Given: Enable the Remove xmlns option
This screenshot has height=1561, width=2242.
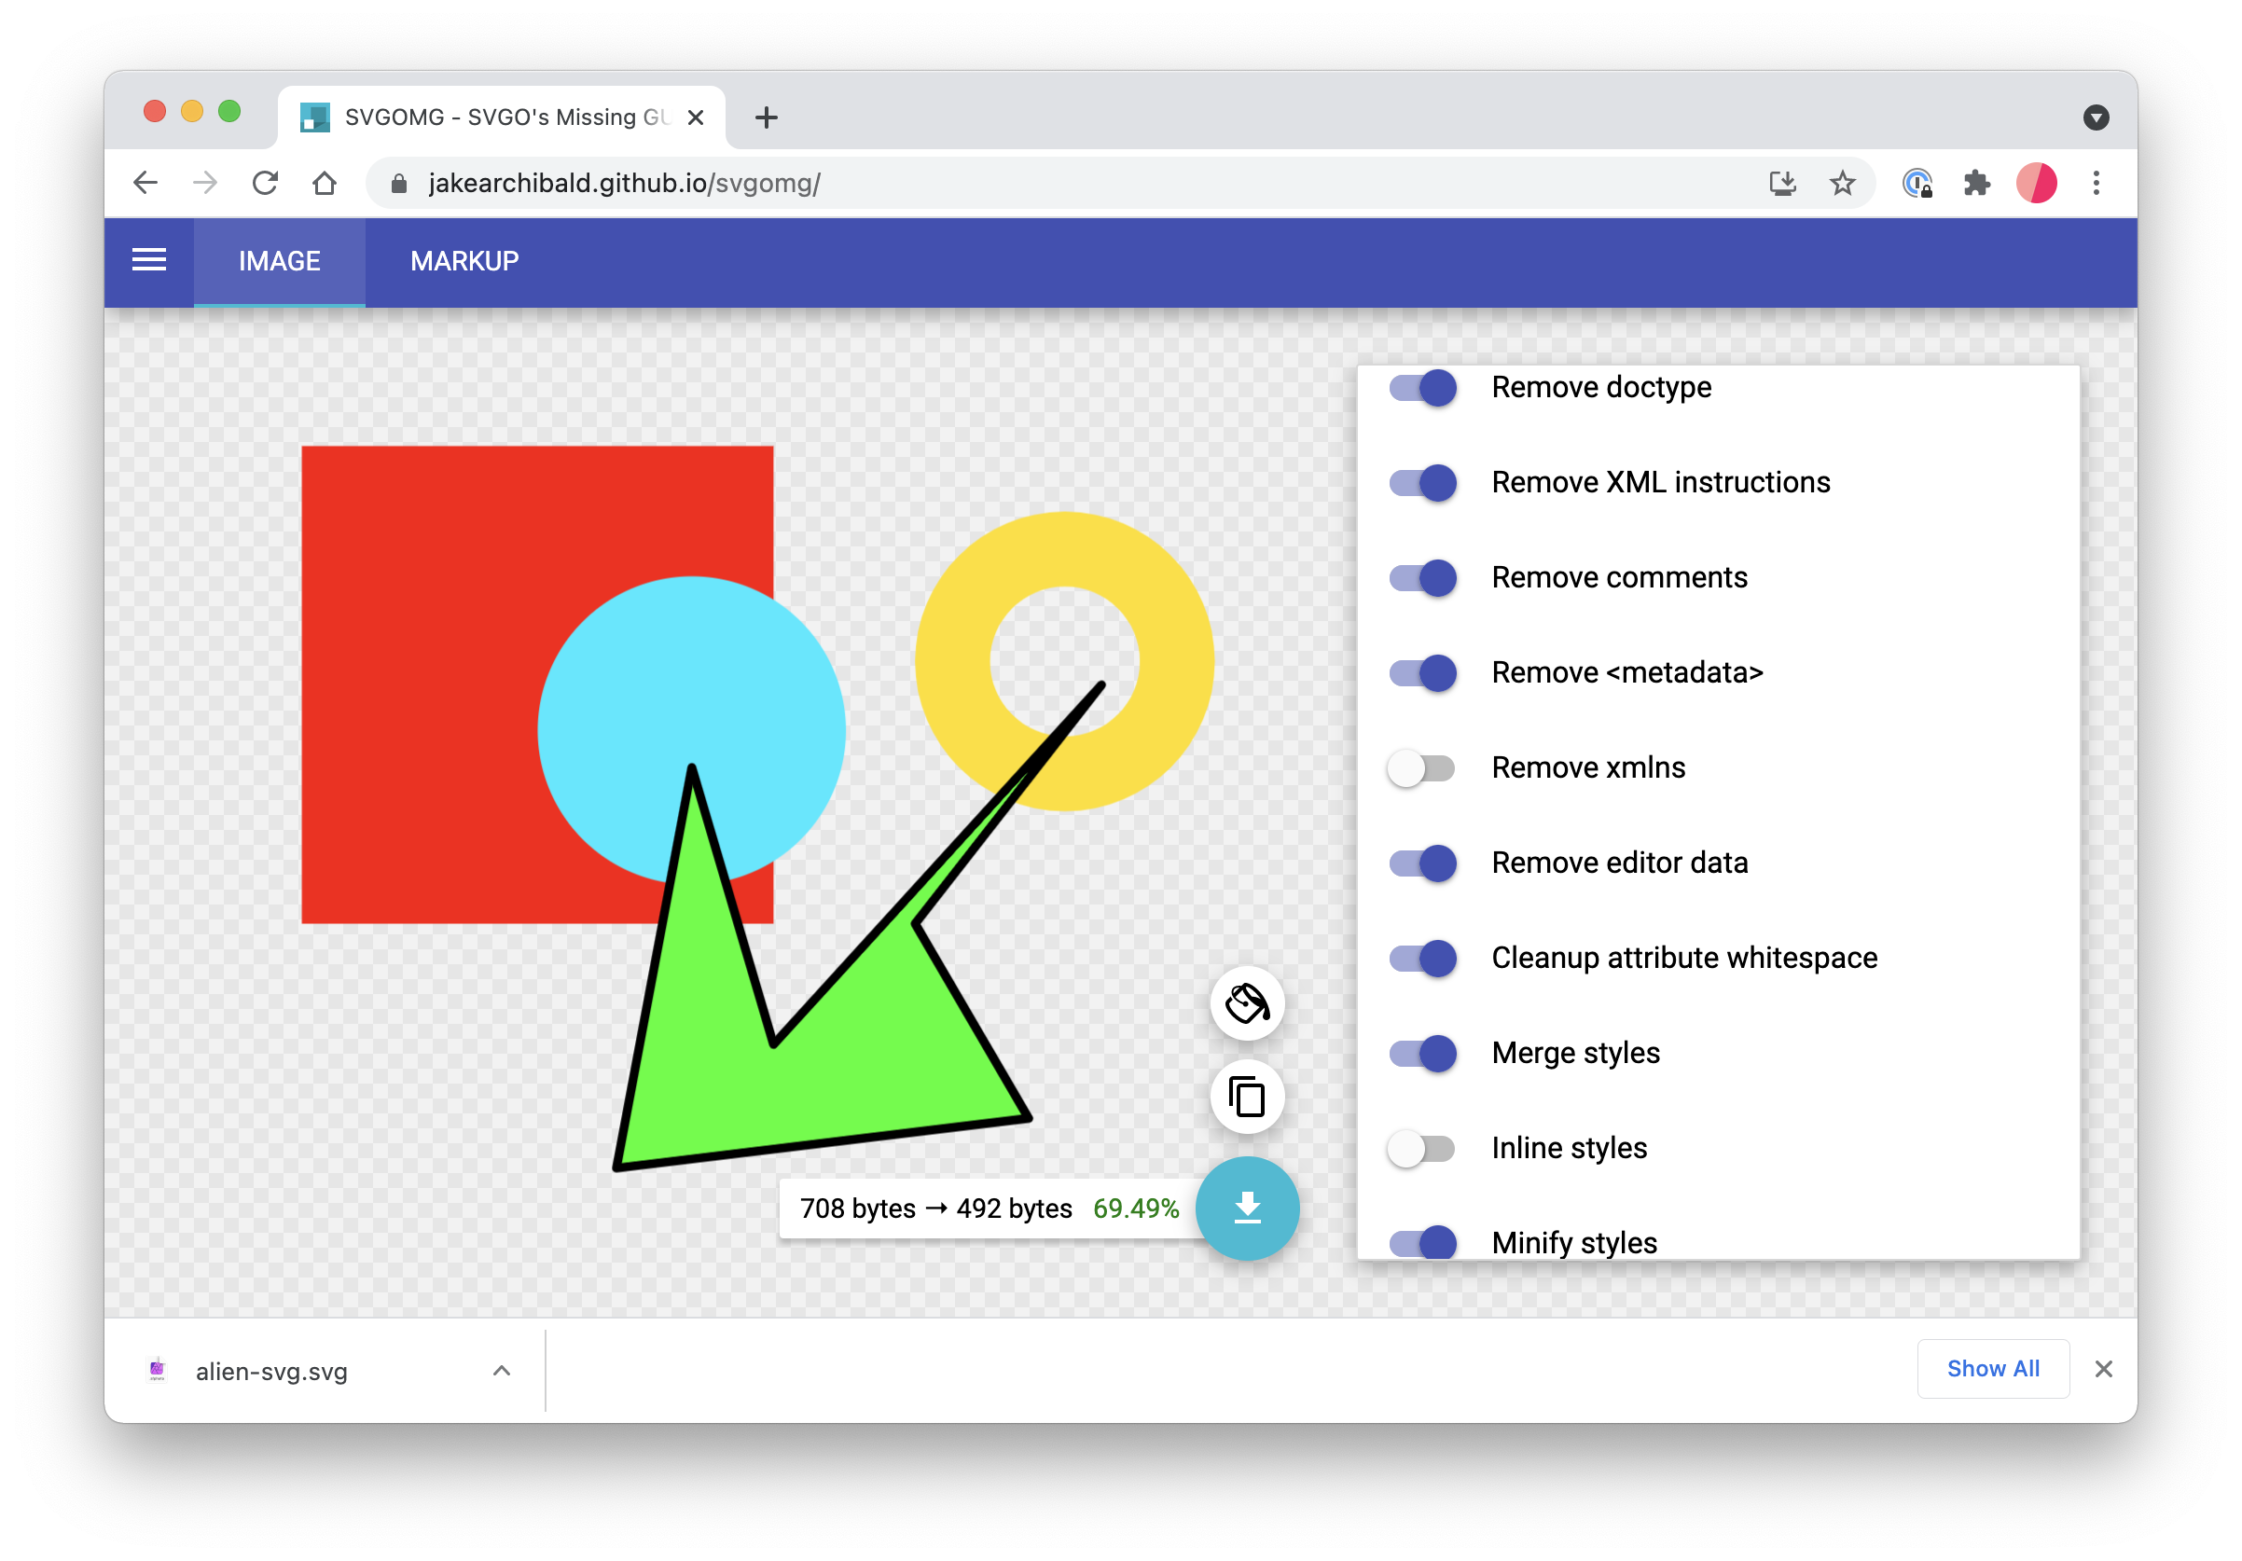Looking at the screenshot, I should pos(1421,768).
